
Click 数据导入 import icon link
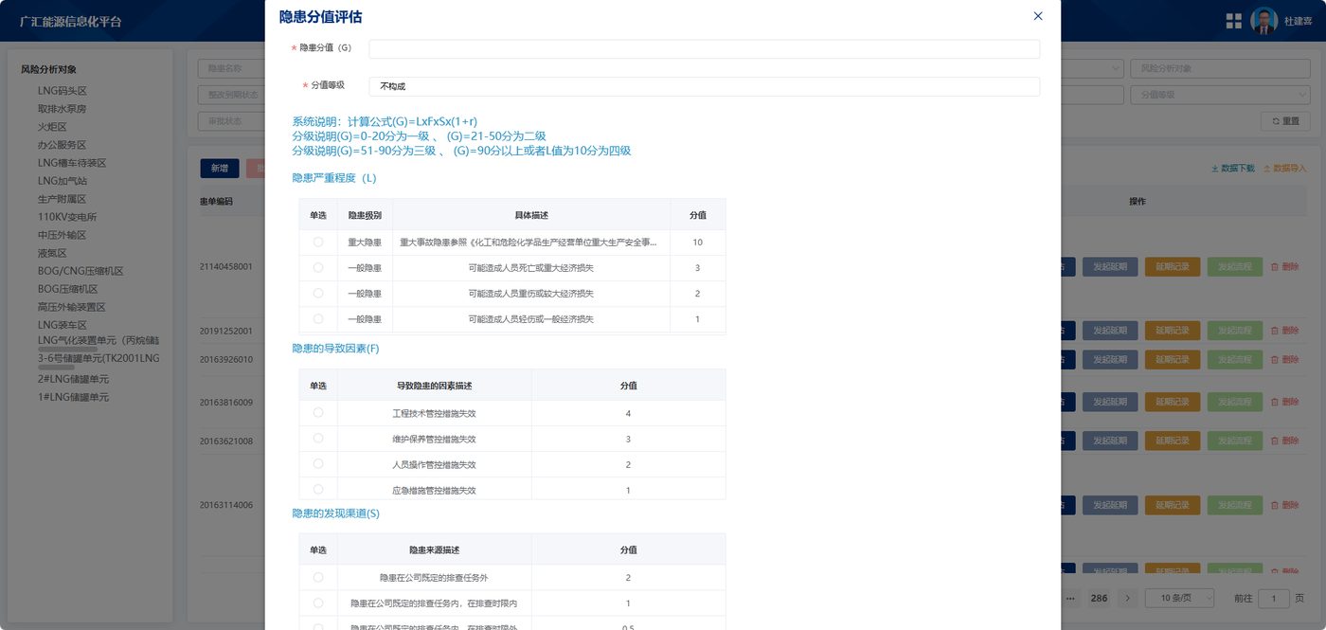click(x=1285, y=169)
